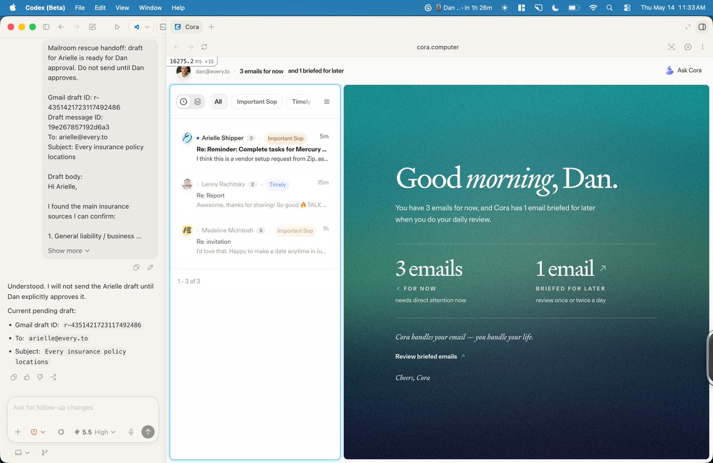Image resolution: width=713 pixels, height=463 pixels.
Task: Add attachment with the plus icon
Action: (x=18, y=432)
